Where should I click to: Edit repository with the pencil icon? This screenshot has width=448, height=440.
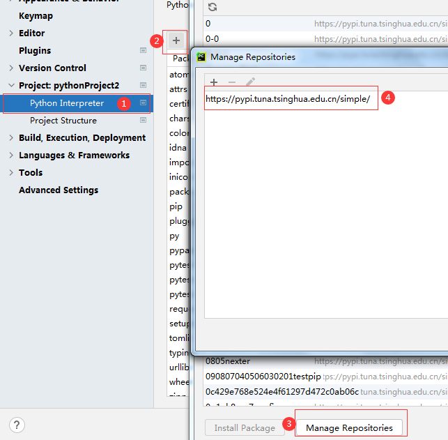(250, 82)
